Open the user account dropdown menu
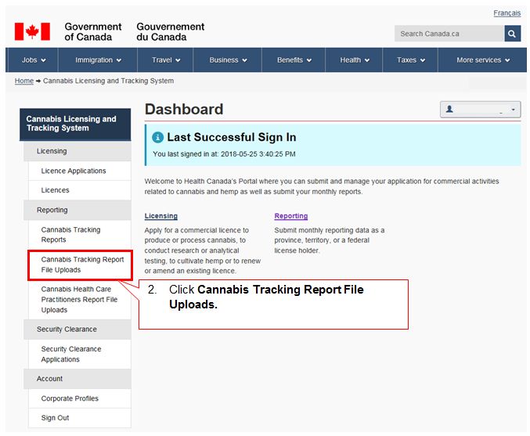This screenshot has height=436, width=530. click(x=480, y=110)
